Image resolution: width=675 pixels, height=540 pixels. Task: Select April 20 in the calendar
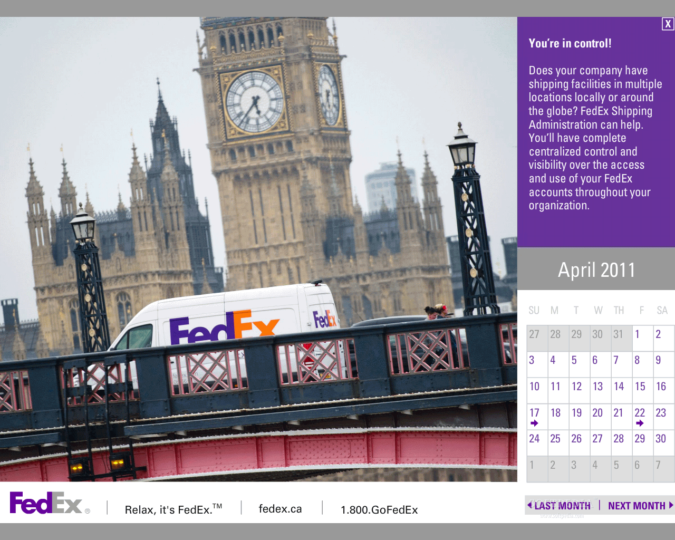pos(601,417)
